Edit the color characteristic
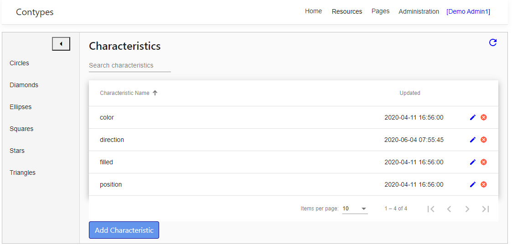Viewport: 512px width, 246px height. pyautogui.click(x=472, y=117)
